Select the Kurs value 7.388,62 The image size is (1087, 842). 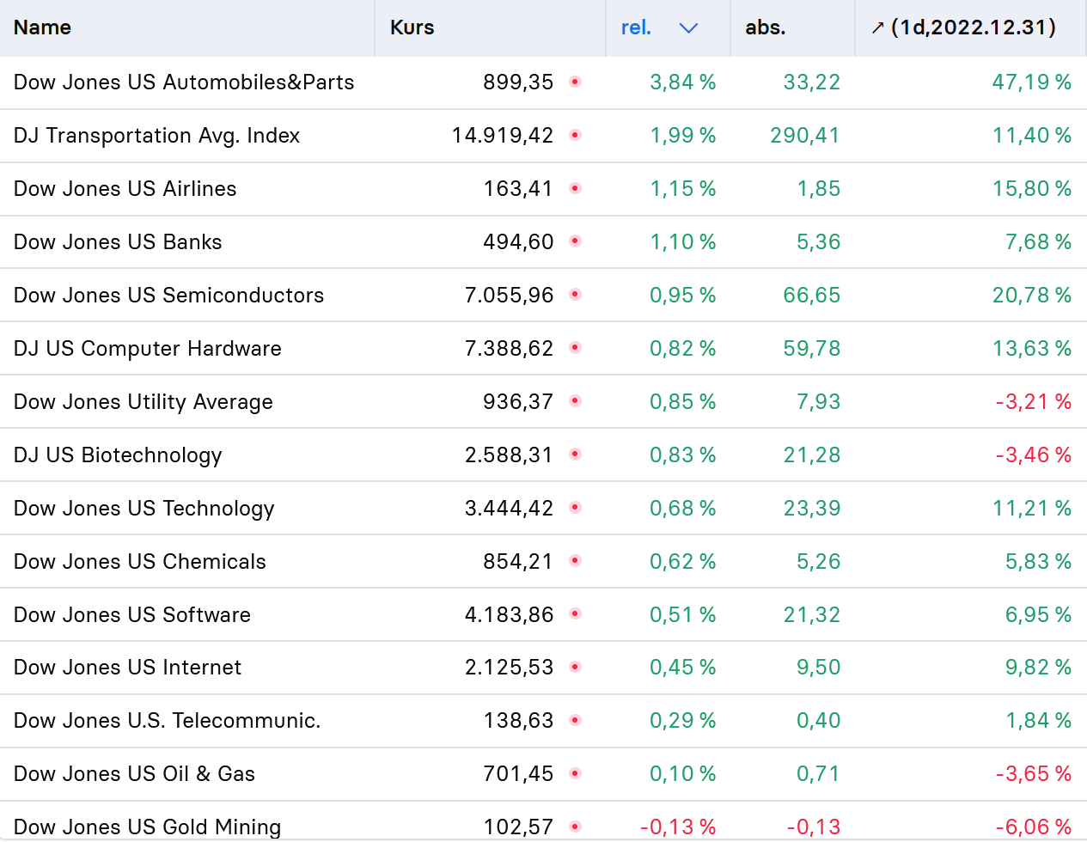coord(510,348)
